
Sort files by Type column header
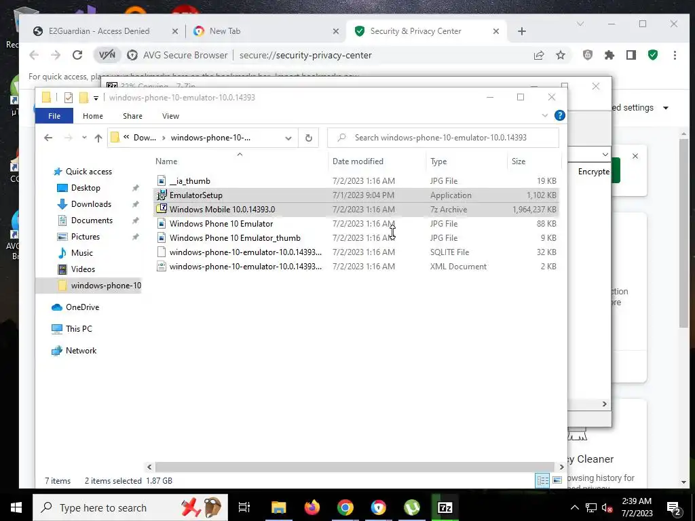467,161
